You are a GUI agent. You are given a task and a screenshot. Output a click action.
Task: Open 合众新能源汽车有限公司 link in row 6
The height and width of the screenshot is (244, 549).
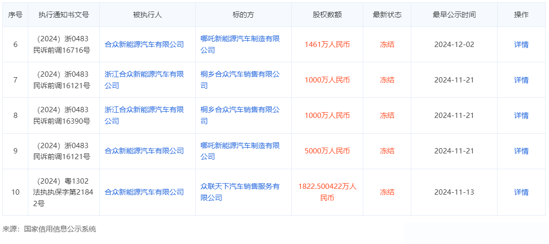click(x=144, y=45)
